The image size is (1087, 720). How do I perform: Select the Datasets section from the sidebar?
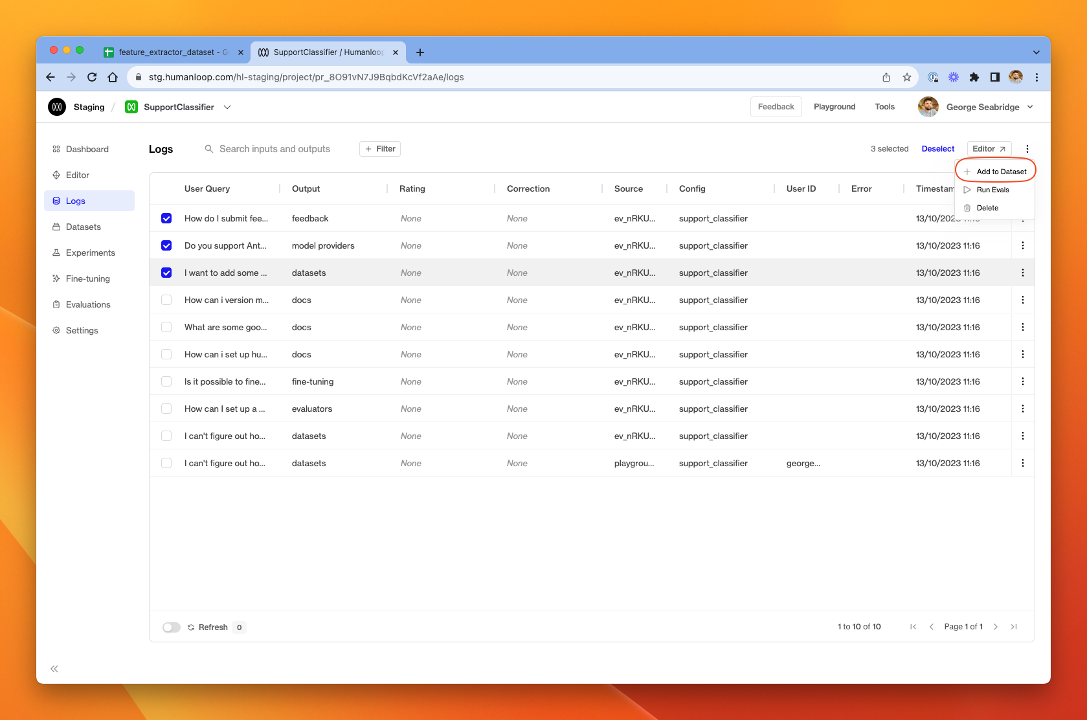tap(83, 227)
